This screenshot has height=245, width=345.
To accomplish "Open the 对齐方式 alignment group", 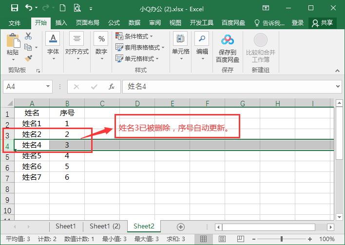I will [x=77, y=47].
